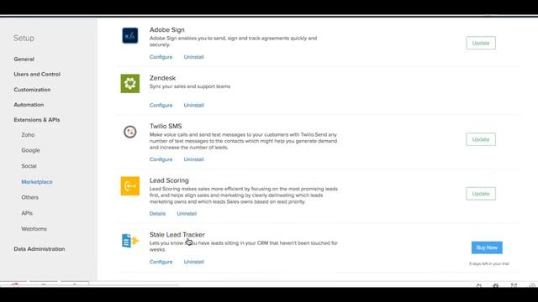The height and width of the screenshot is (302, 538).
Task: Select Webforms in the sidebar
Action: coord(34,229)
